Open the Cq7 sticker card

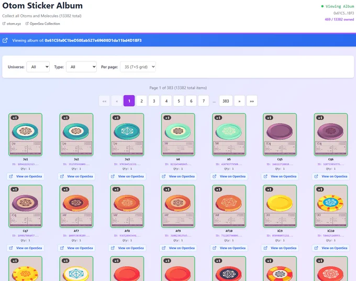point(26,206)
